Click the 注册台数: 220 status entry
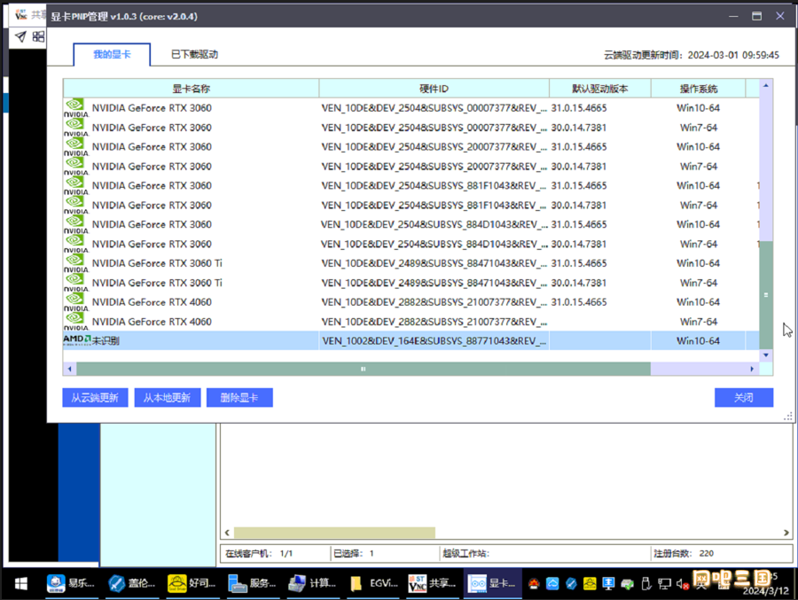This screenshot has width=798, height=600. tap(684, 553)
